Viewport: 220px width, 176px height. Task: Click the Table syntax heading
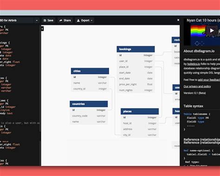[193, 106]
